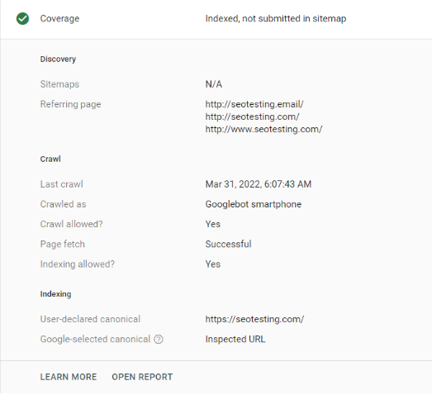Click the Indexing section heading

point(55,294)
